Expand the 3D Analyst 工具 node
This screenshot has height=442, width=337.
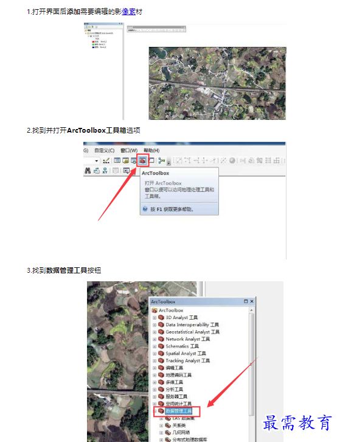pos(155,318)
